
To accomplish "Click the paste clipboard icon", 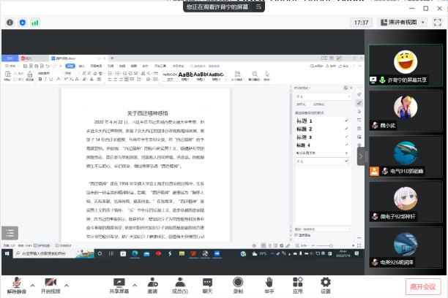I will 8,76.
